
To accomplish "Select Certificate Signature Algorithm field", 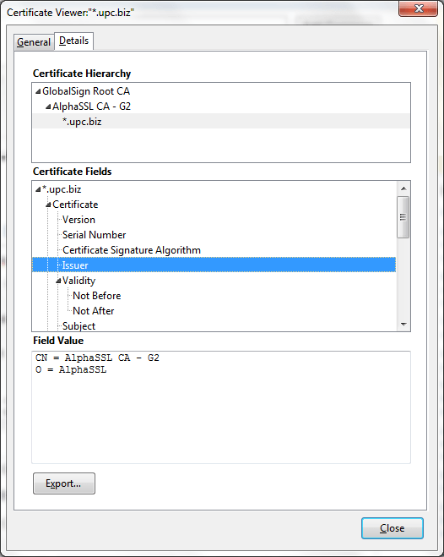I will point(132,250).
